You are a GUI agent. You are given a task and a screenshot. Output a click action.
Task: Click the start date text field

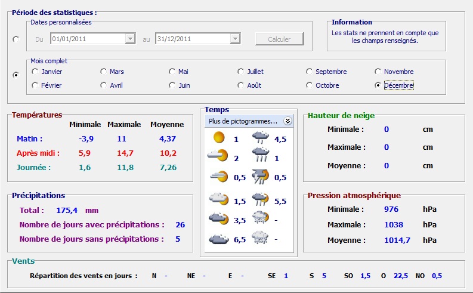(87, 39)
